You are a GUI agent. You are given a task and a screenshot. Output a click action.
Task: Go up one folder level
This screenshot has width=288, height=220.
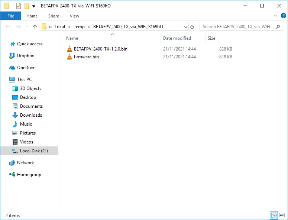(35, 27)
